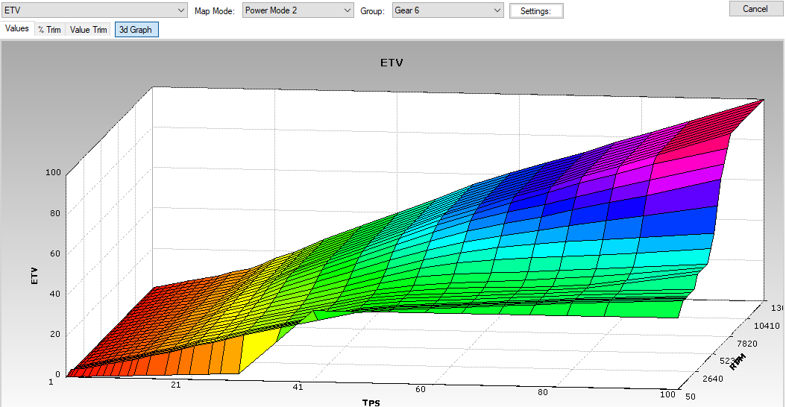This screenshot has width=786, height=407.
Task: Switch to the Values tab
Action: 16,29
